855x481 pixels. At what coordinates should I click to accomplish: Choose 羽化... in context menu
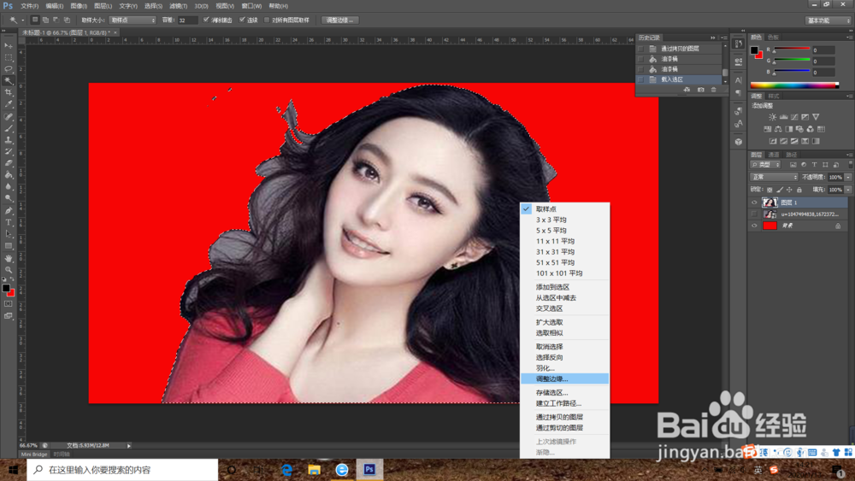click(564, 368)
